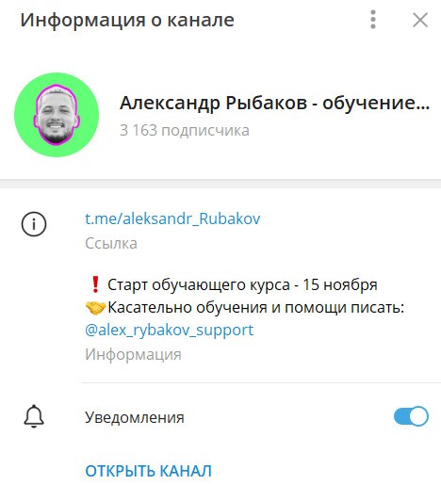Open the three-dot more options menu
Viewport: 441px width, 485px height.
point(373,20)
